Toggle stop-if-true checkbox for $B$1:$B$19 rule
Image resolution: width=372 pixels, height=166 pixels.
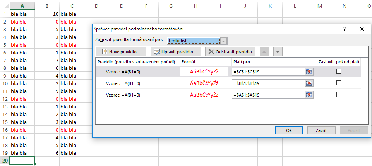point(339,83)
